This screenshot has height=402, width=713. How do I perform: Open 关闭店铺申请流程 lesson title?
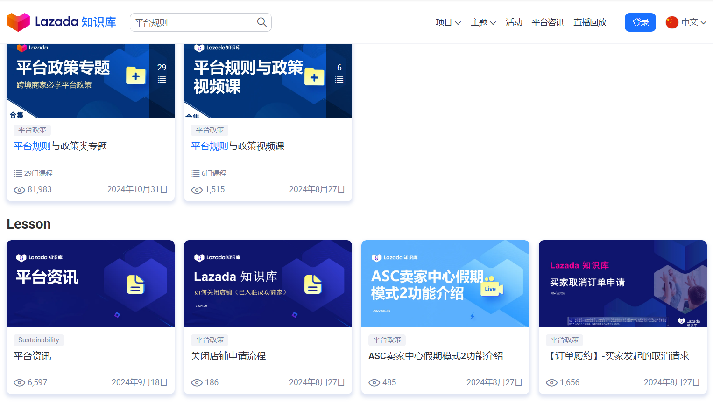click(228, 356)
